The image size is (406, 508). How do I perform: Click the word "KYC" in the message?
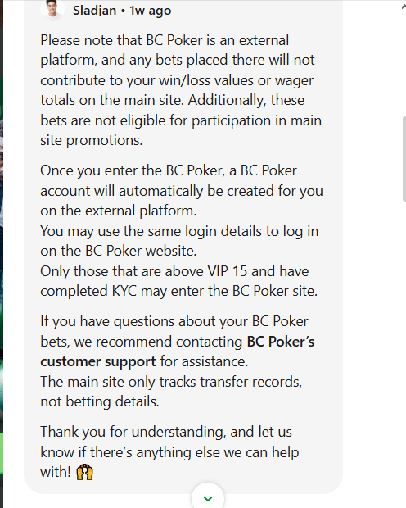point(124,291)
